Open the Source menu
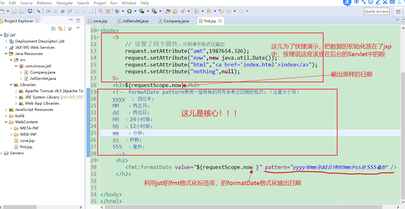This screenshot has height=209, width=405. (26, 3)
